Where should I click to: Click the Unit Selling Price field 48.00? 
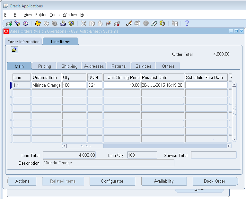point(122,85)
